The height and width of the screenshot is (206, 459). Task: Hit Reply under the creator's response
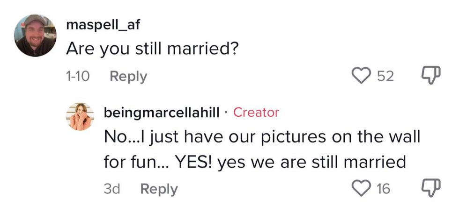[x=159, y=189]
